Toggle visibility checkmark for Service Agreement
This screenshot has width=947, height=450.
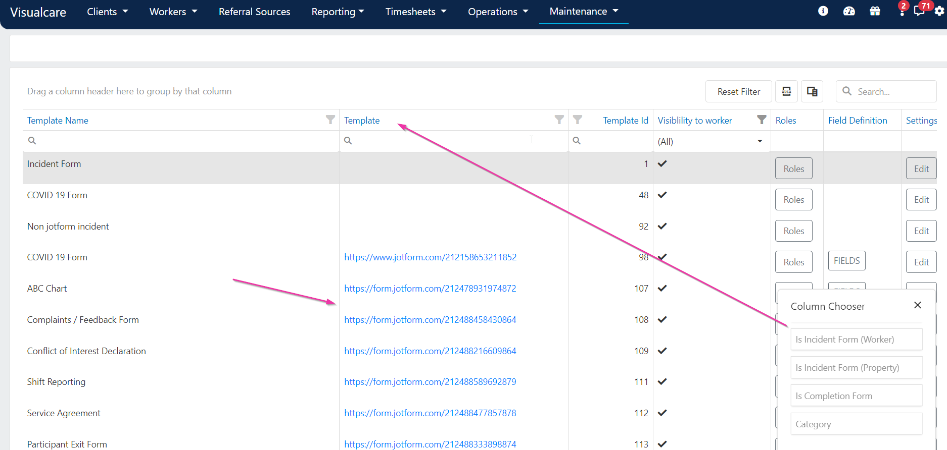[662, 413]
